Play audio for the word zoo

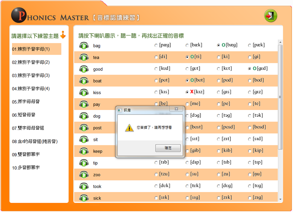[x=84, y=175]
